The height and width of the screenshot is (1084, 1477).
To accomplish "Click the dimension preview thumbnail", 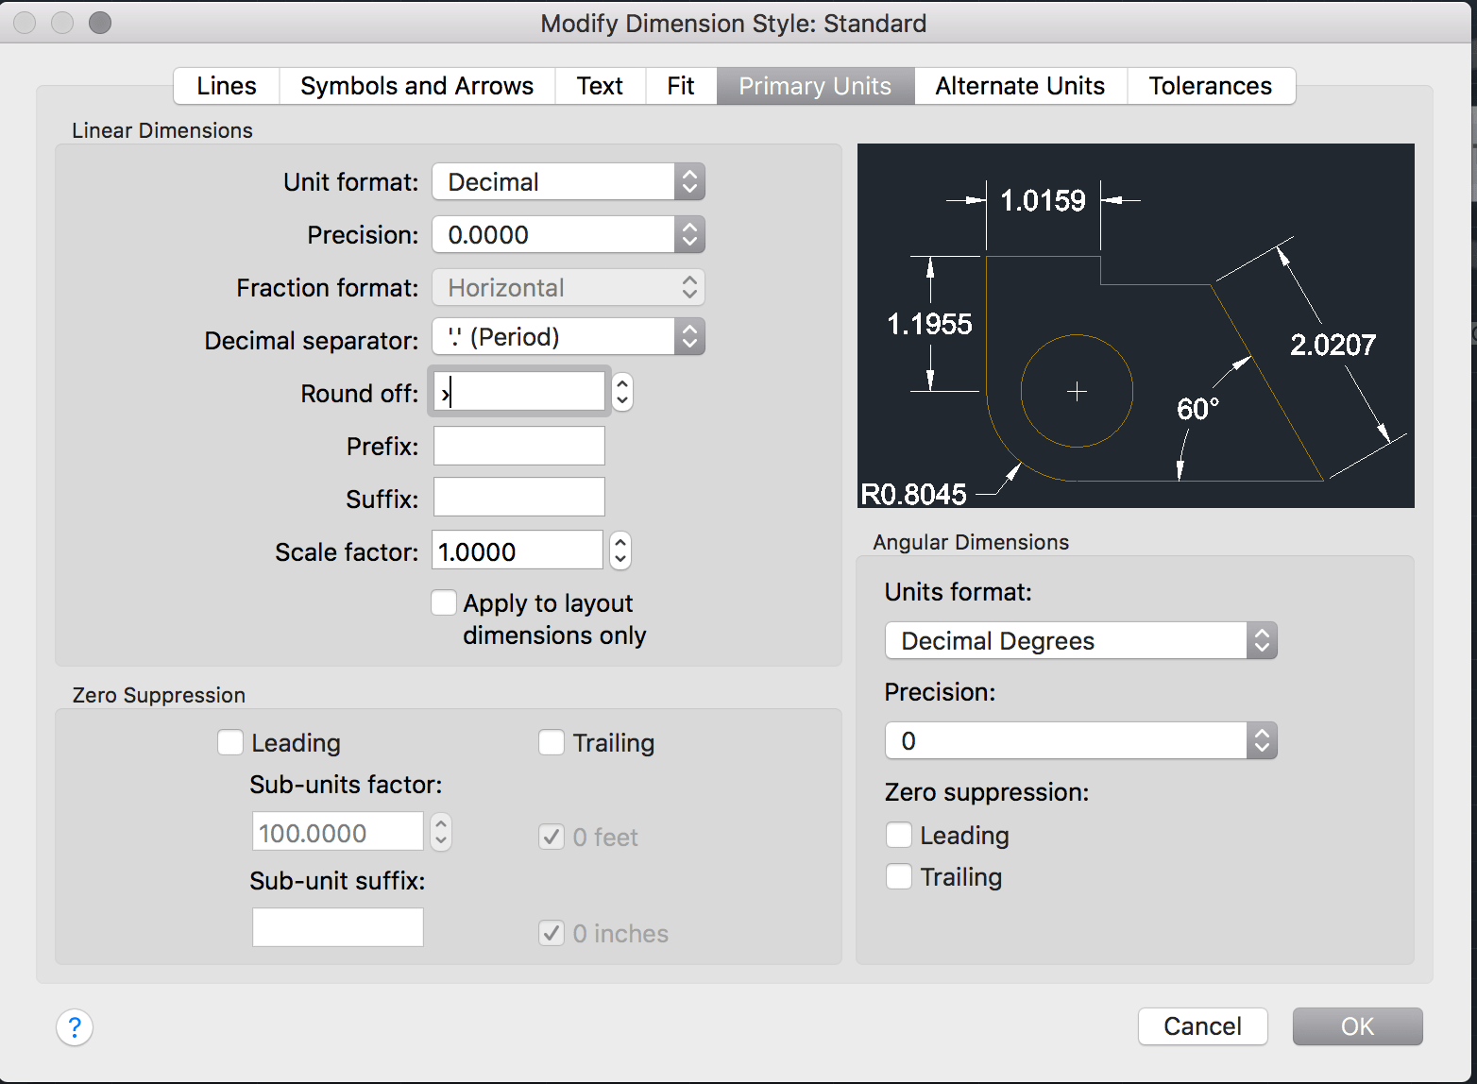I will coord(1135,326).
